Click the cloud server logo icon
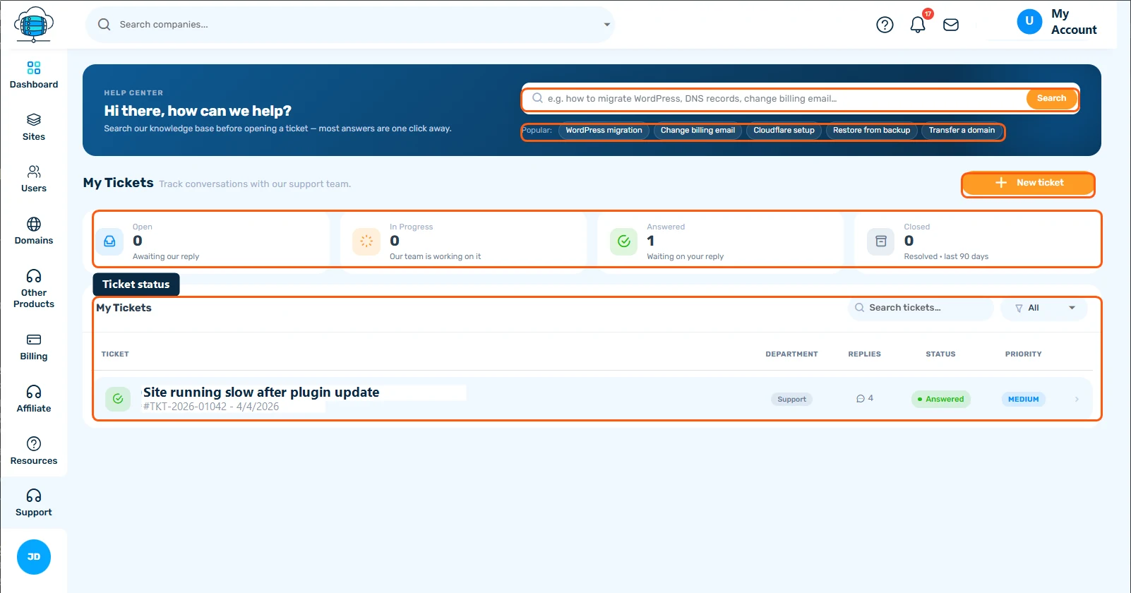Viewport: 1131px width, 593px height. coord(34,25)
